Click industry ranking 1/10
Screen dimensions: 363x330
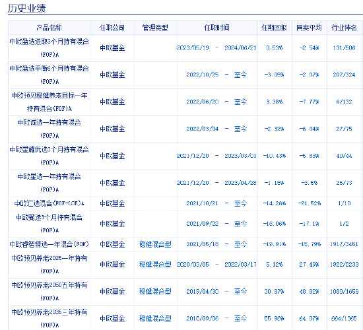pyautogui.click(x=345, y=203)
